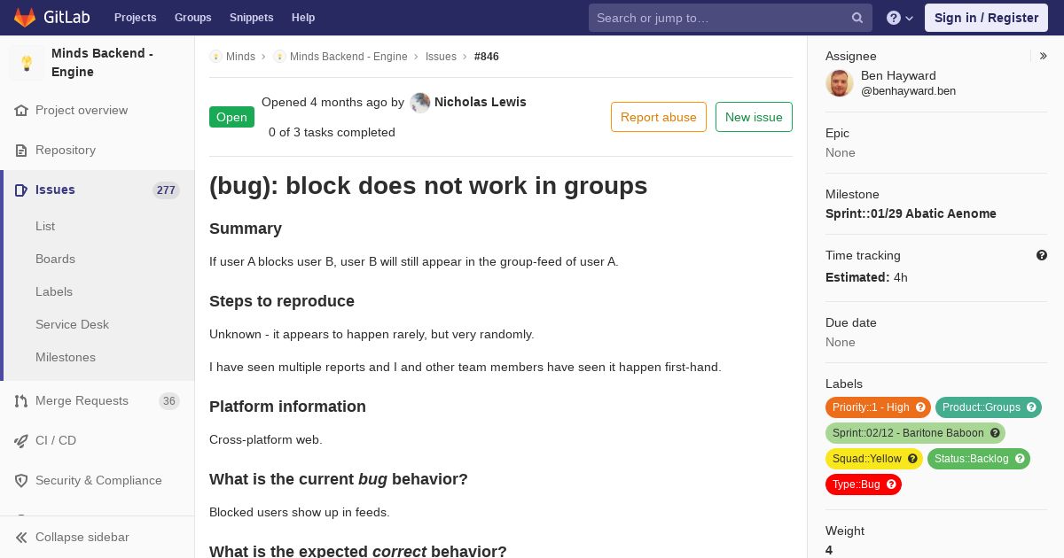Click the Minds breadcrumb lightbulb icon
Screen dimensions: 1064x558
click(215, 57)
